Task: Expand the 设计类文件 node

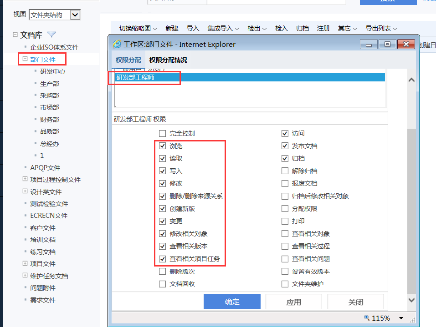Action: click(25, 191)
